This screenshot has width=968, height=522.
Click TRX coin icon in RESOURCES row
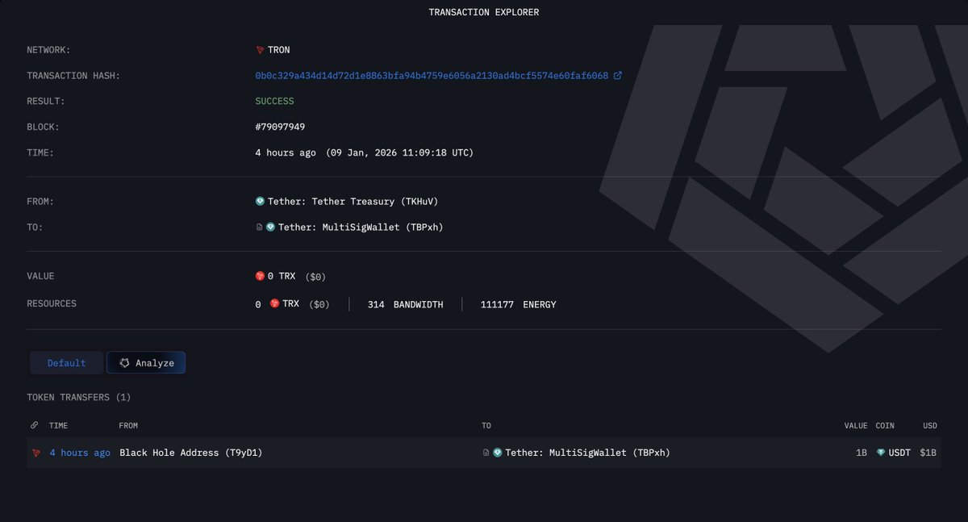274,303
